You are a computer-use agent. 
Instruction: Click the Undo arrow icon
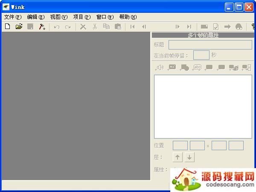(56, 26)
